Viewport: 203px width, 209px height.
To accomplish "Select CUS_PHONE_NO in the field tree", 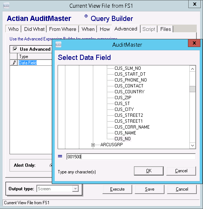I will pyautogui.click(x=131, y=80).
